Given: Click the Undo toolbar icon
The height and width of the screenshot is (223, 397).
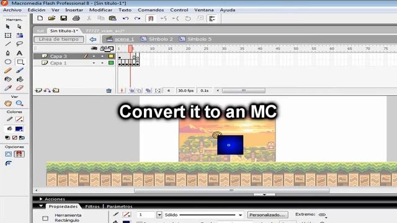Looking at the screenshot, I should (125, 19).
